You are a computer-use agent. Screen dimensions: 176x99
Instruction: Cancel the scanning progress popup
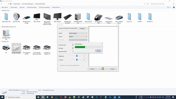tap(98, 51)
